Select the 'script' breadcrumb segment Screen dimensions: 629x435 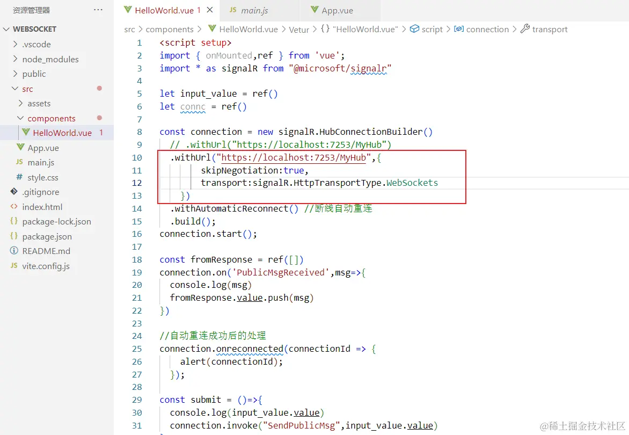(x=432, y=30)
